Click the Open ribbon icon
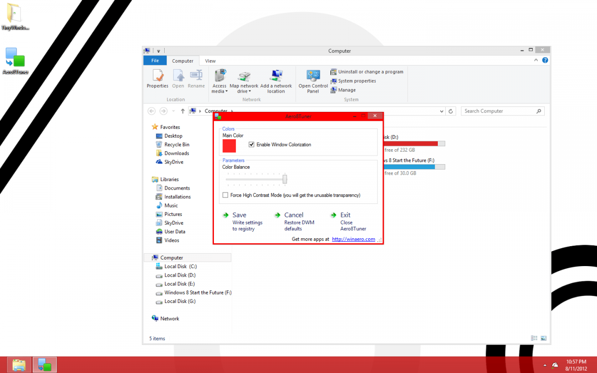The height and width of the screenshot is (373, 597). 178,75
